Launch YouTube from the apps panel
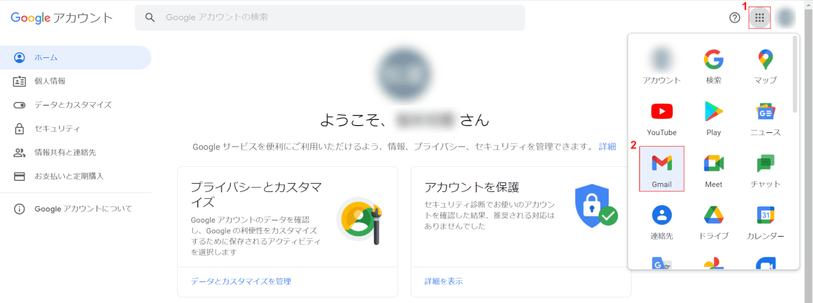The width and height of the screenshot is (813, 303). click(662, 117)
